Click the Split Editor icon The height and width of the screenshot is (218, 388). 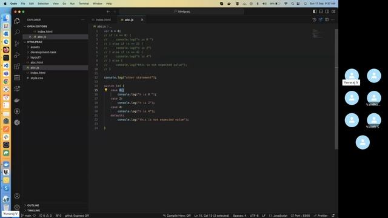(x=327, y=20)
